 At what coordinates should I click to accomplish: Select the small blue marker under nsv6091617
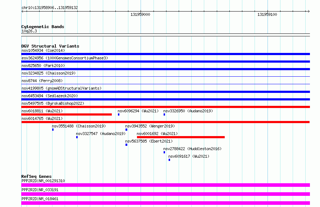coord(169,160)
